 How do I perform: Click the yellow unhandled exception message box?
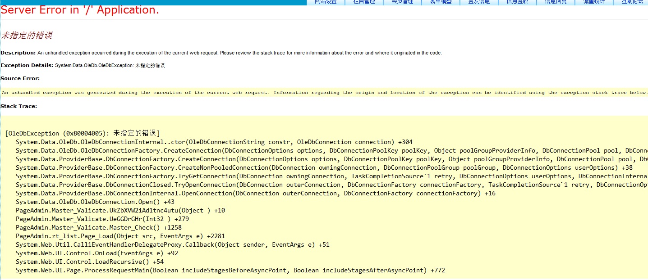(324, 93)
